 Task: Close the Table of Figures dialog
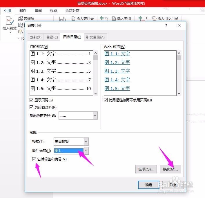(179, 25)
